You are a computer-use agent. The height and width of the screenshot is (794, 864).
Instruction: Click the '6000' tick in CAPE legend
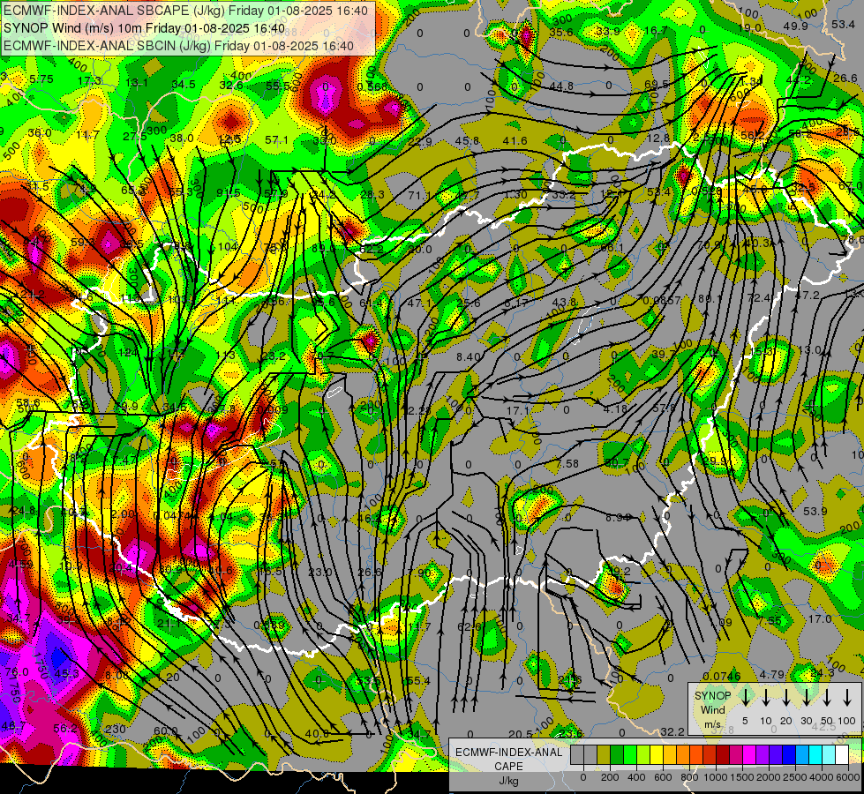pyautogui.click(x=847, y=777)
